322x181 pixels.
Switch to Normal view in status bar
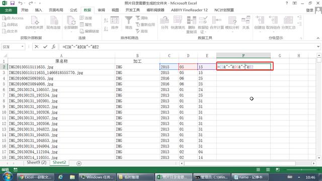pos(258,169)
